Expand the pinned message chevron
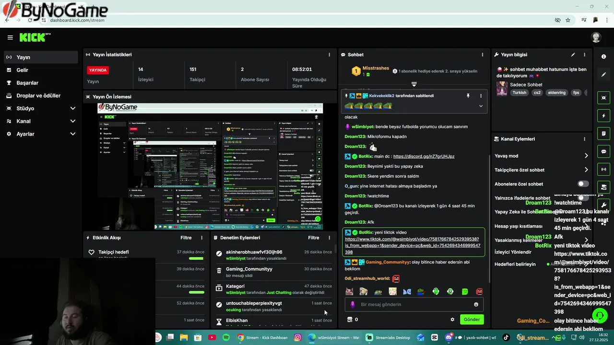 481,106
